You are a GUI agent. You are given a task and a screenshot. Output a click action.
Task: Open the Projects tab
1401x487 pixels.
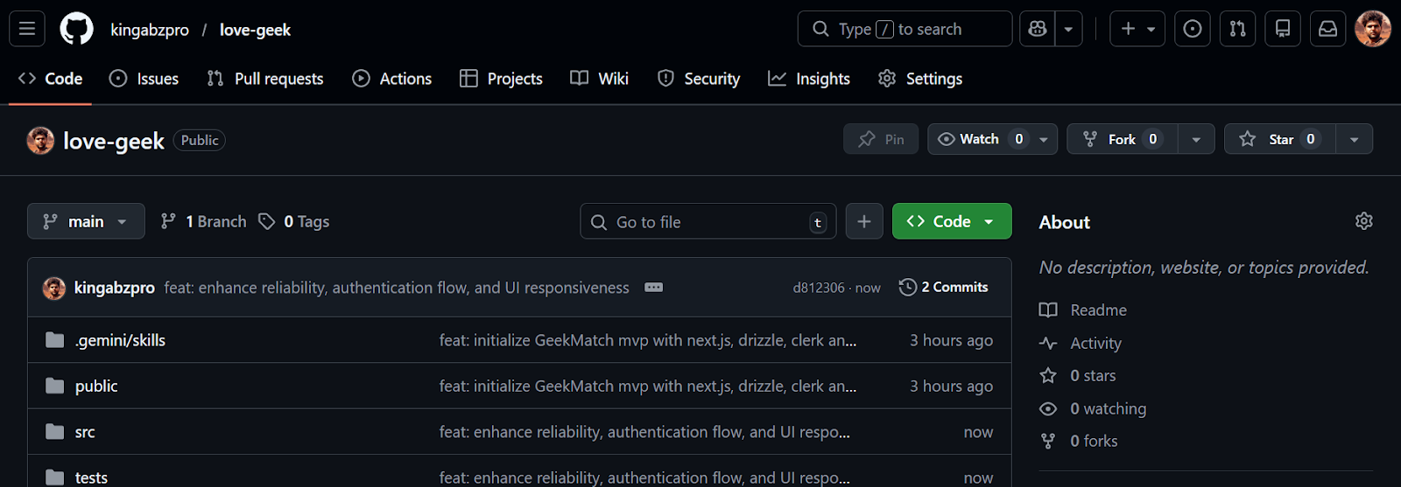502,79
